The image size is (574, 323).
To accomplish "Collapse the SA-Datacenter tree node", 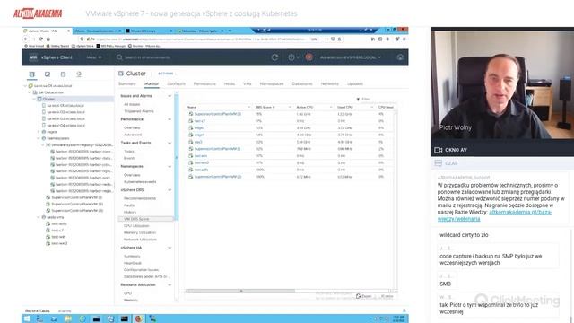I will pos(30,92).
